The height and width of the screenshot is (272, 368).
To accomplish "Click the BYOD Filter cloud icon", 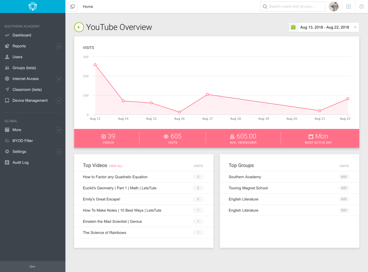I will point(7,140).
